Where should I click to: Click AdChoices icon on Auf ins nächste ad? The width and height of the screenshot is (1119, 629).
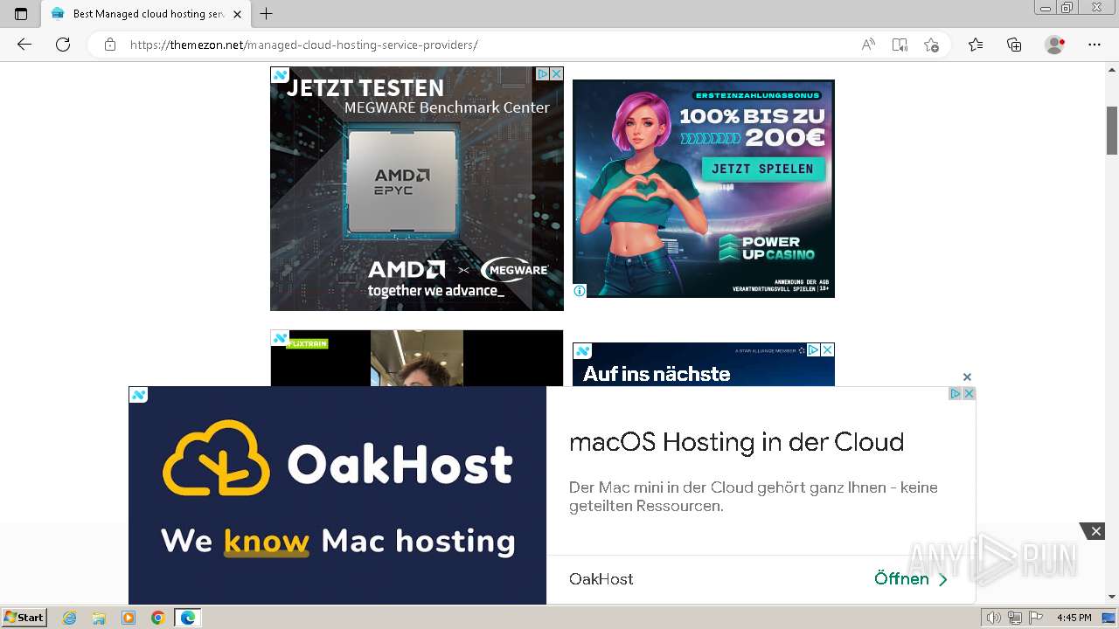813,349
